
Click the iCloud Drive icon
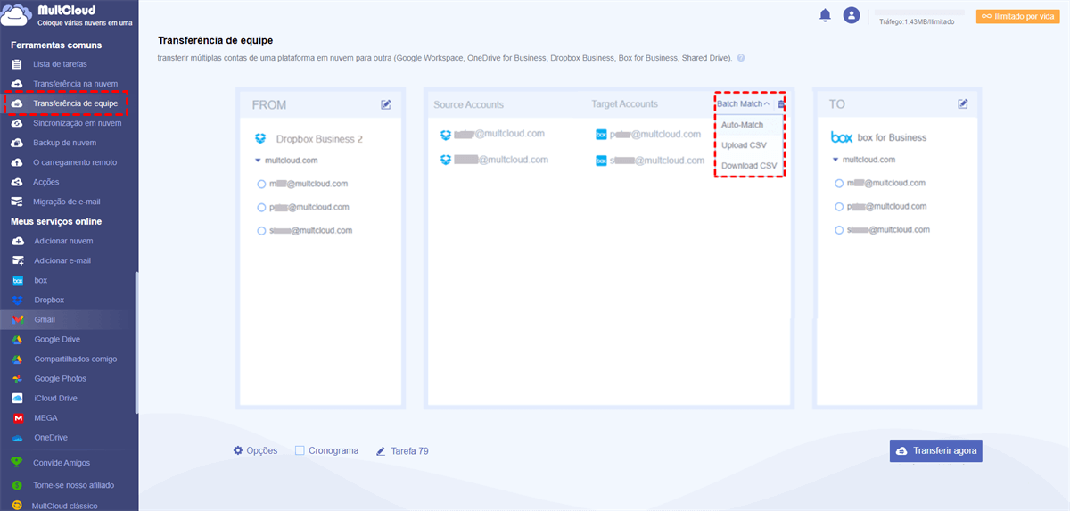click(17, 398)
